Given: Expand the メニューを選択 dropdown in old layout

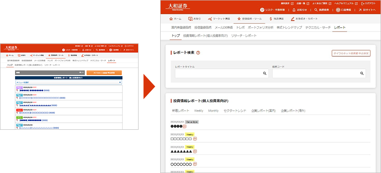Looking at the screenshot, I should (x=119, y=82).
